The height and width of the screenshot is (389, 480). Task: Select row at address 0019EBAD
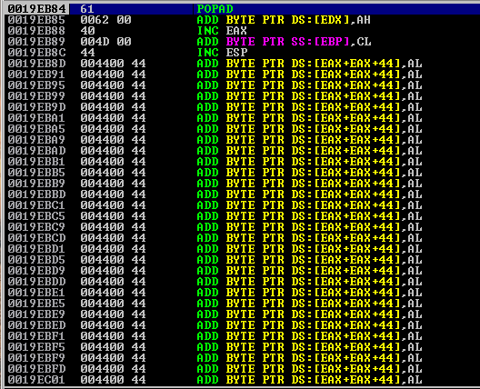[242, 151]
